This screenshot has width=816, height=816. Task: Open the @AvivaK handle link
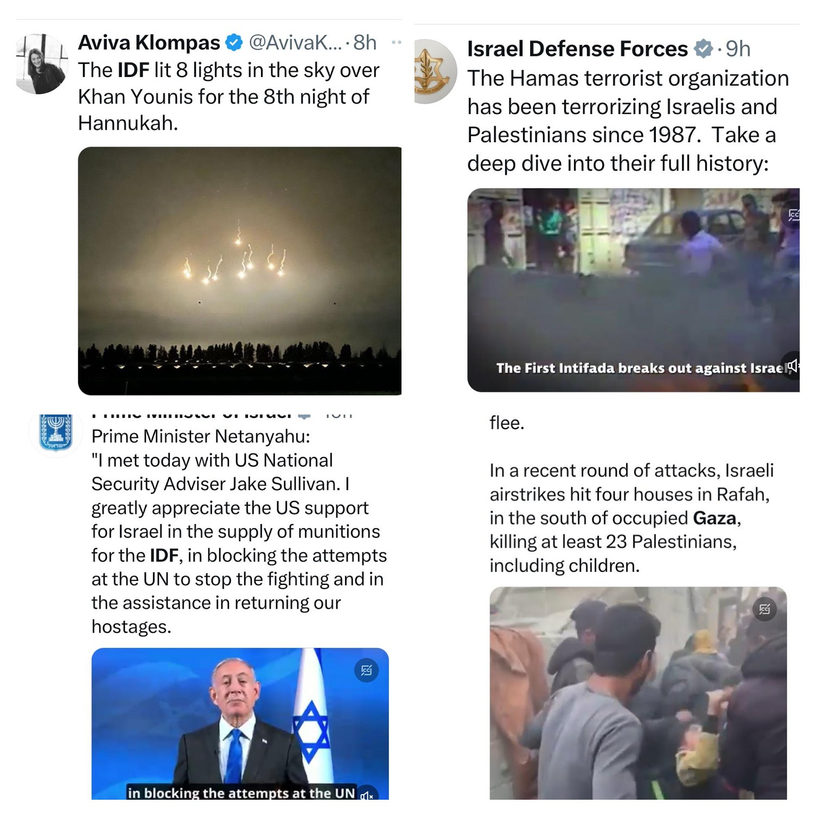coord(295,42)
